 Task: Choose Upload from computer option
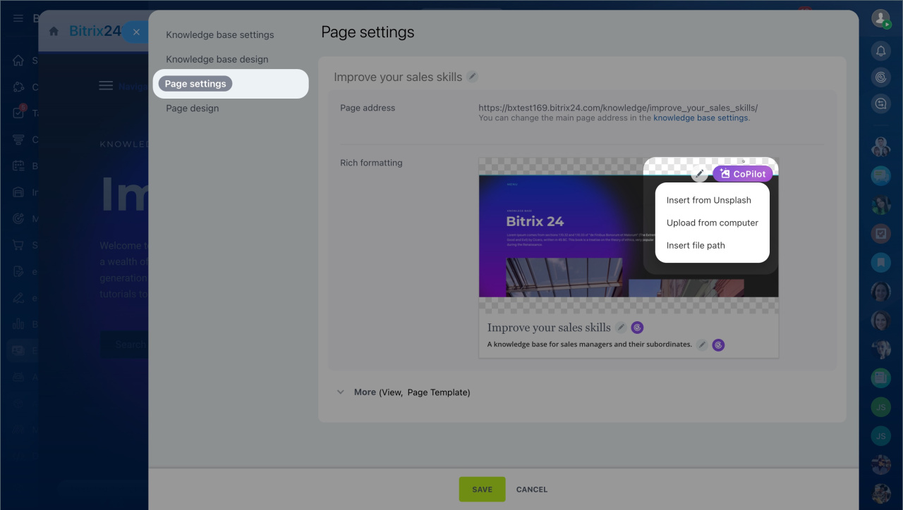tap(712, 223)
